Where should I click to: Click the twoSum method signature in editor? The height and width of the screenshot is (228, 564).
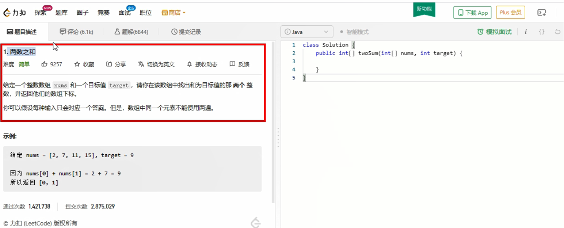tap(389, 53)
